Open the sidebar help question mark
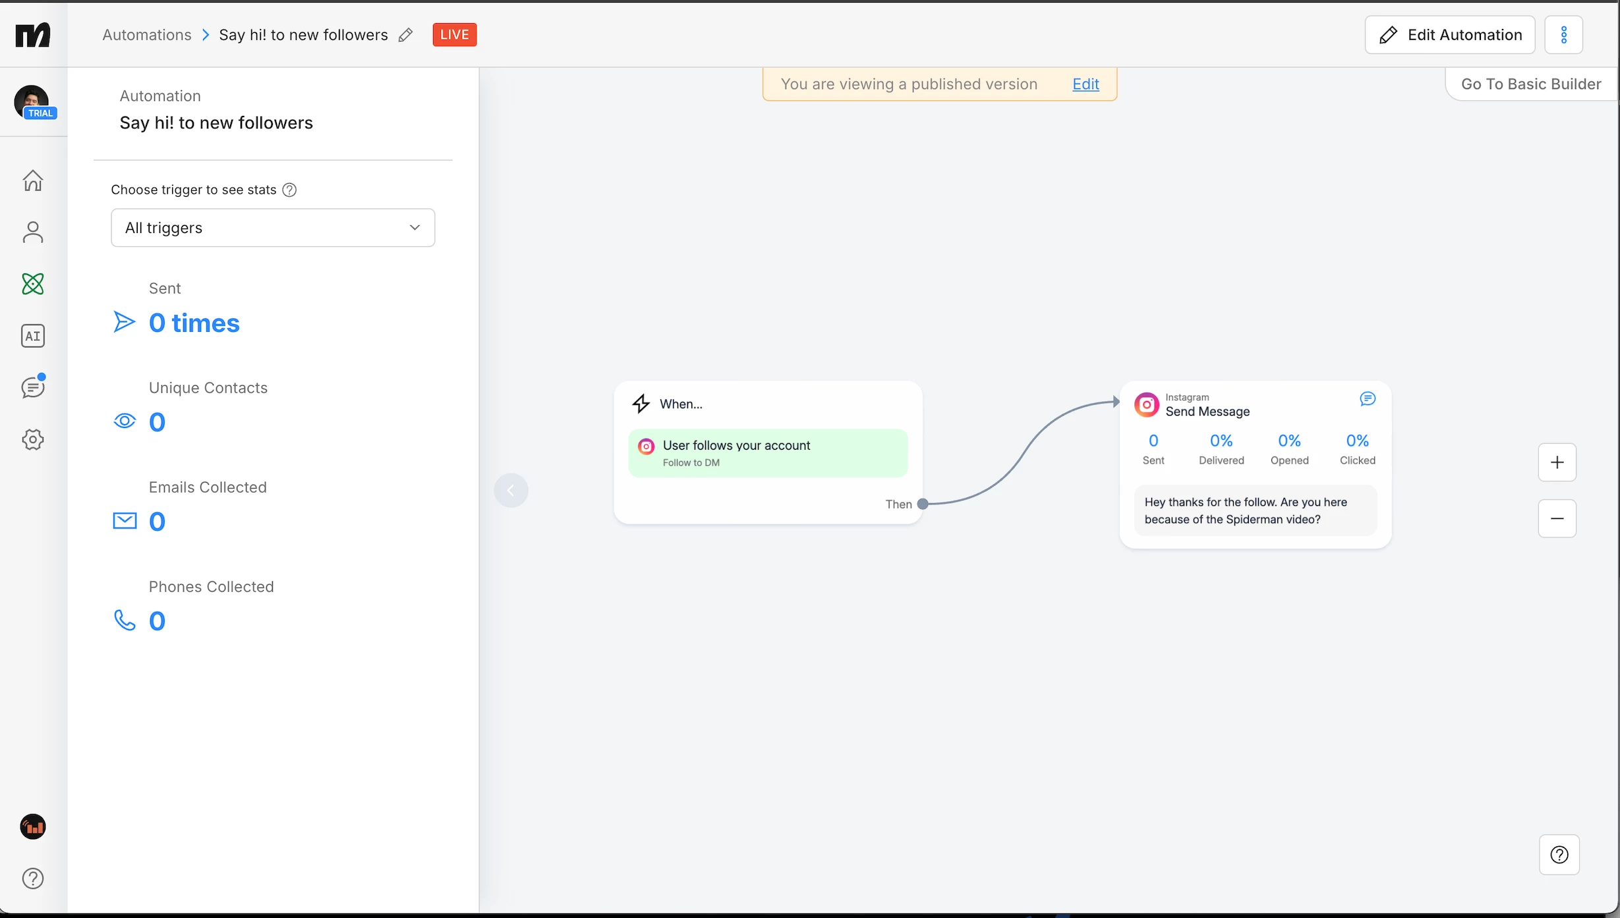 (33, 878)
